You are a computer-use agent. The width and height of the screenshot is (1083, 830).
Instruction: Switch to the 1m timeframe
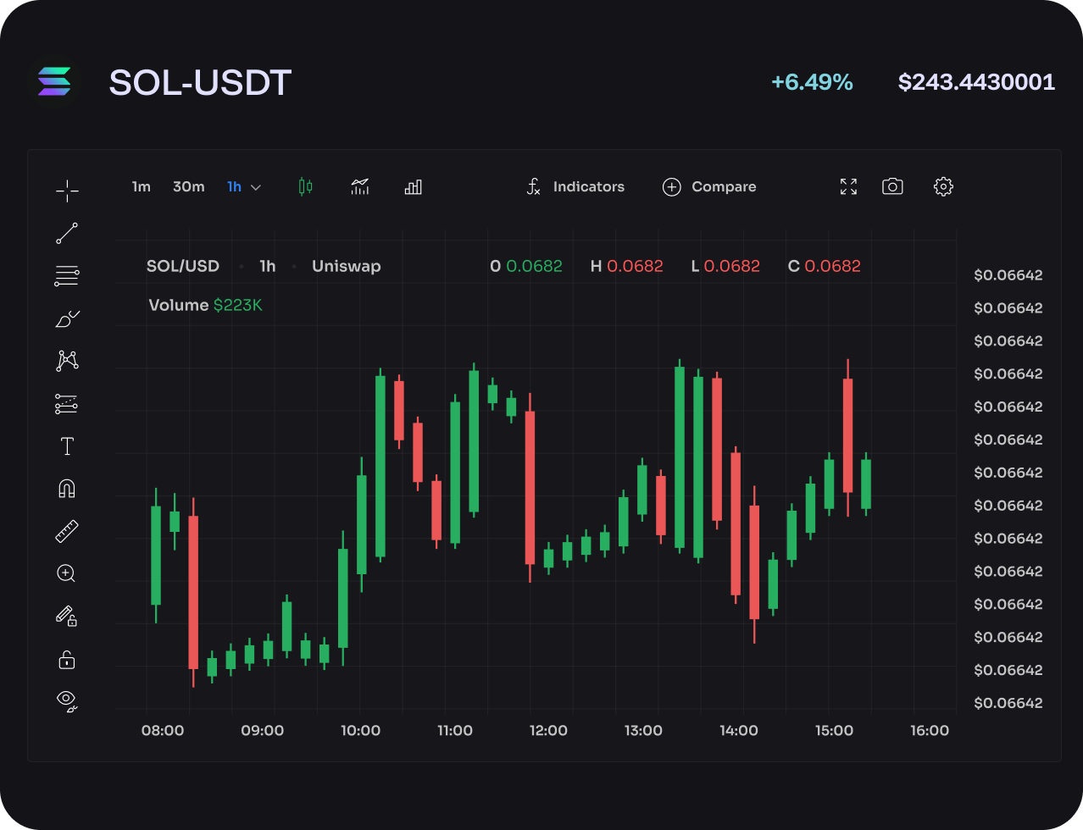(141, 186)
